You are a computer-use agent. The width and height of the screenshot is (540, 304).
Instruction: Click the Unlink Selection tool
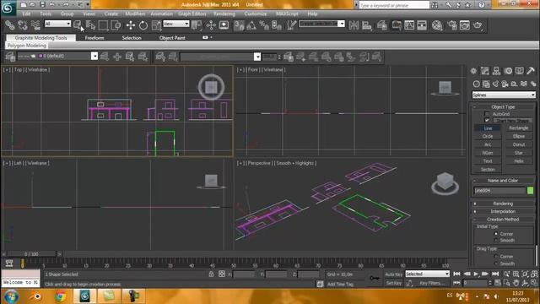point(23,25)
